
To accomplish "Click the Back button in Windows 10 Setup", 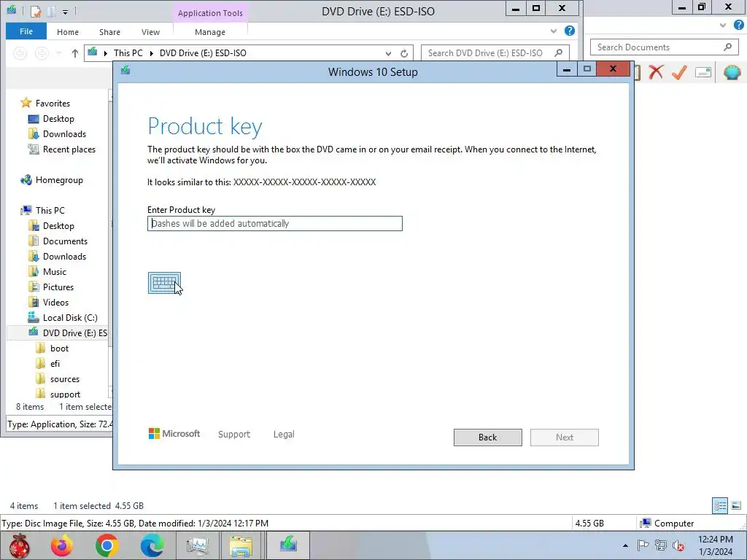I will click(488, 437).
